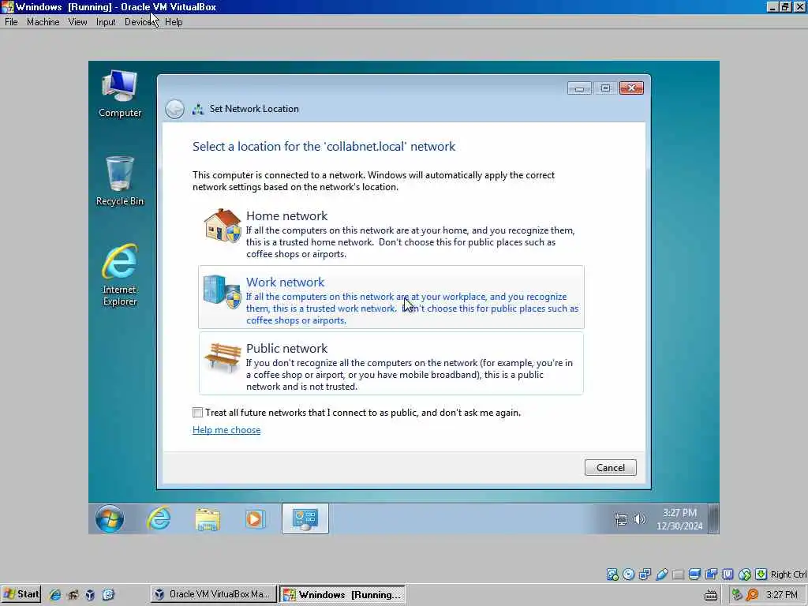The image size is (808, 606).
Task: Click host taskbar Internet Explorer quick launch
Action: (x=55, y=595)
